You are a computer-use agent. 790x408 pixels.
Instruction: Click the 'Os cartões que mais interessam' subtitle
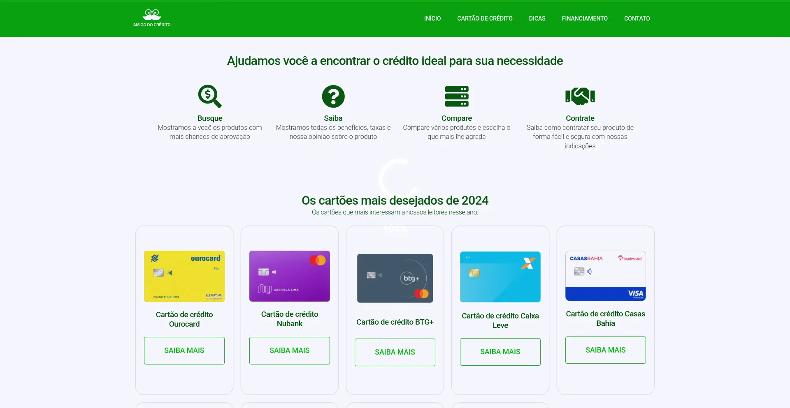point(395,212)
